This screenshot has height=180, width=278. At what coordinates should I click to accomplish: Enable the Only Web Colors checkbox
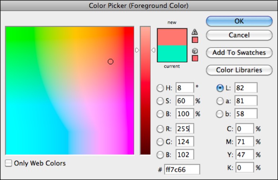pyautogui.click(x=9, y=163)
